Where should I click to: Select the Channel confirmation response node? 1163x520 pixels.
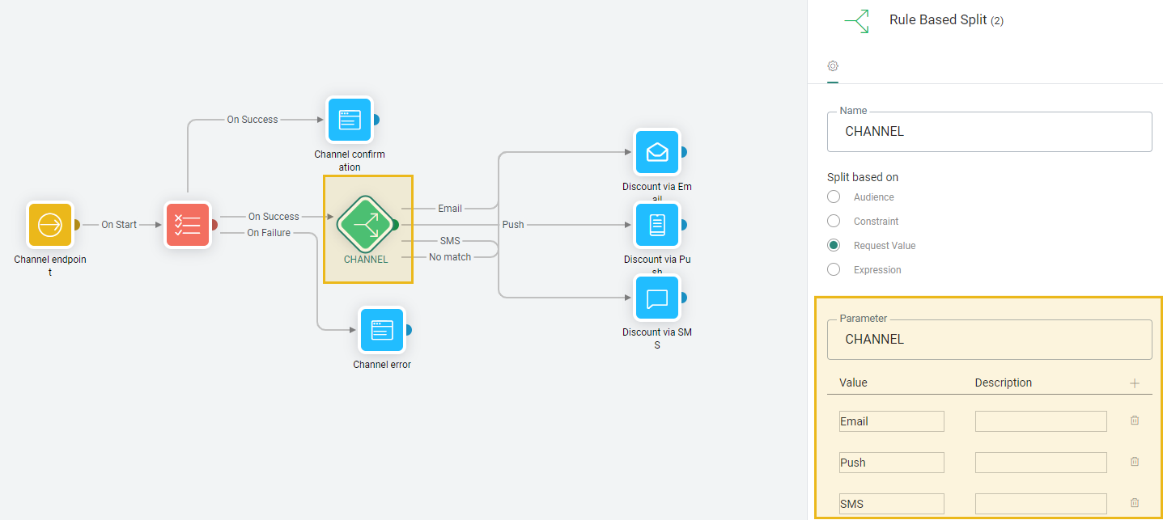(x=349, y=120)
